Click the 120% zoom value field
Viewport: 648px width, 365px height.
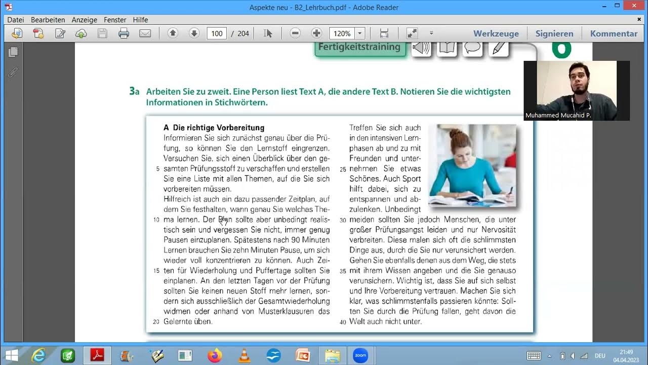342,33
